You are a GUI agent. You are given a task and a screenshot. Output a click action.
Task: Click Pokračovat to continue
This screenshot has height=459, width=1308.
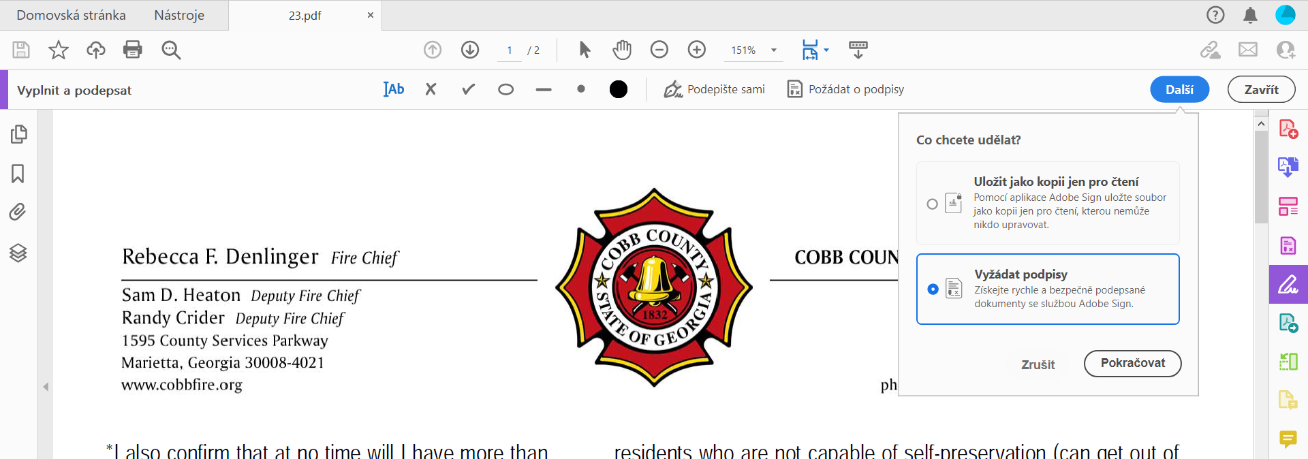pyautogui.click(x=1133, y=363)
